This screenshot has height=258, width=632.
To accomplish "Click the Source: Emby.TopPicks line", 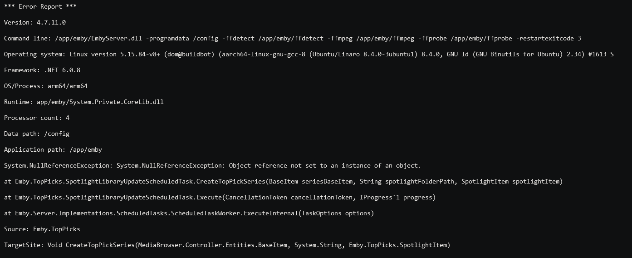I will tap(42, 229).
